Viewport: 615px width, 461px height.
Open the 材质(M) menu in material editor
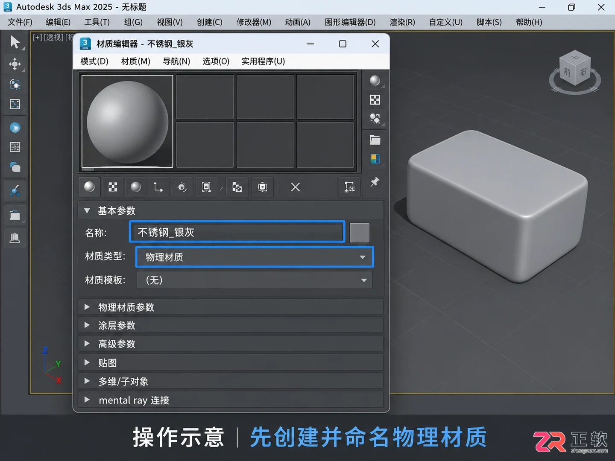(136, 61)
